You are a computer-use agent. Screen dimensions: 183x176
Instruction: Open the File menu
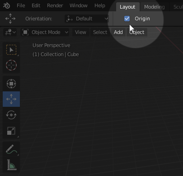tap(21, 5)
